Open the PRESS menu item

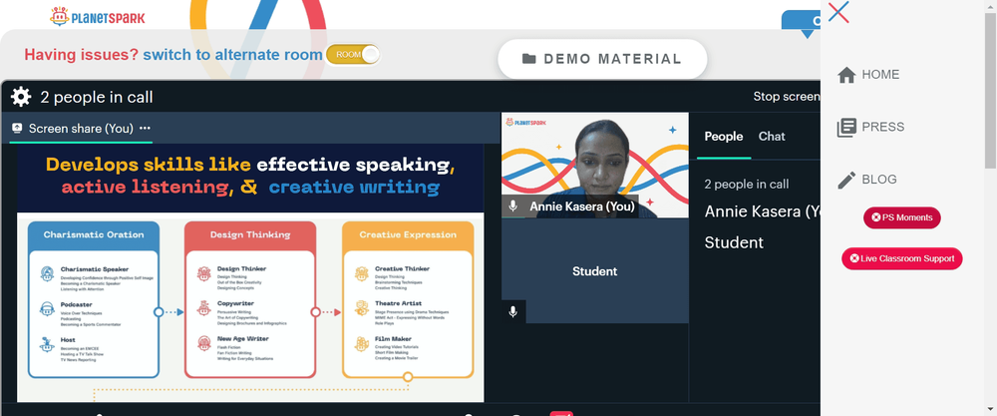pyautogui.click(x=882, y=127)
